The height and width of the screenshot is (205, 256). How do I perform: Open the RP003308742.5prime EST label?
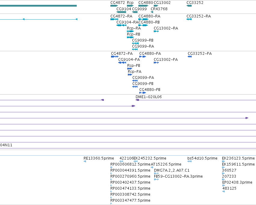click(131, 194)
